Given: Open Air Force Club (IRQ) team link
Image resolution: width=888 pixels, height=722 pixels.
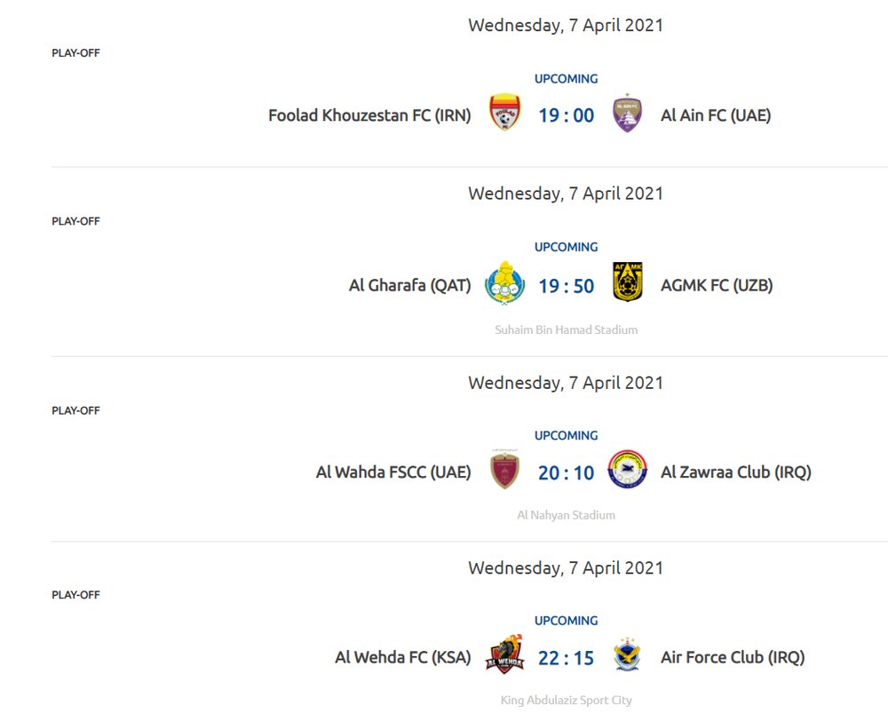Looking at the screenshot, I should coord(733,658).
